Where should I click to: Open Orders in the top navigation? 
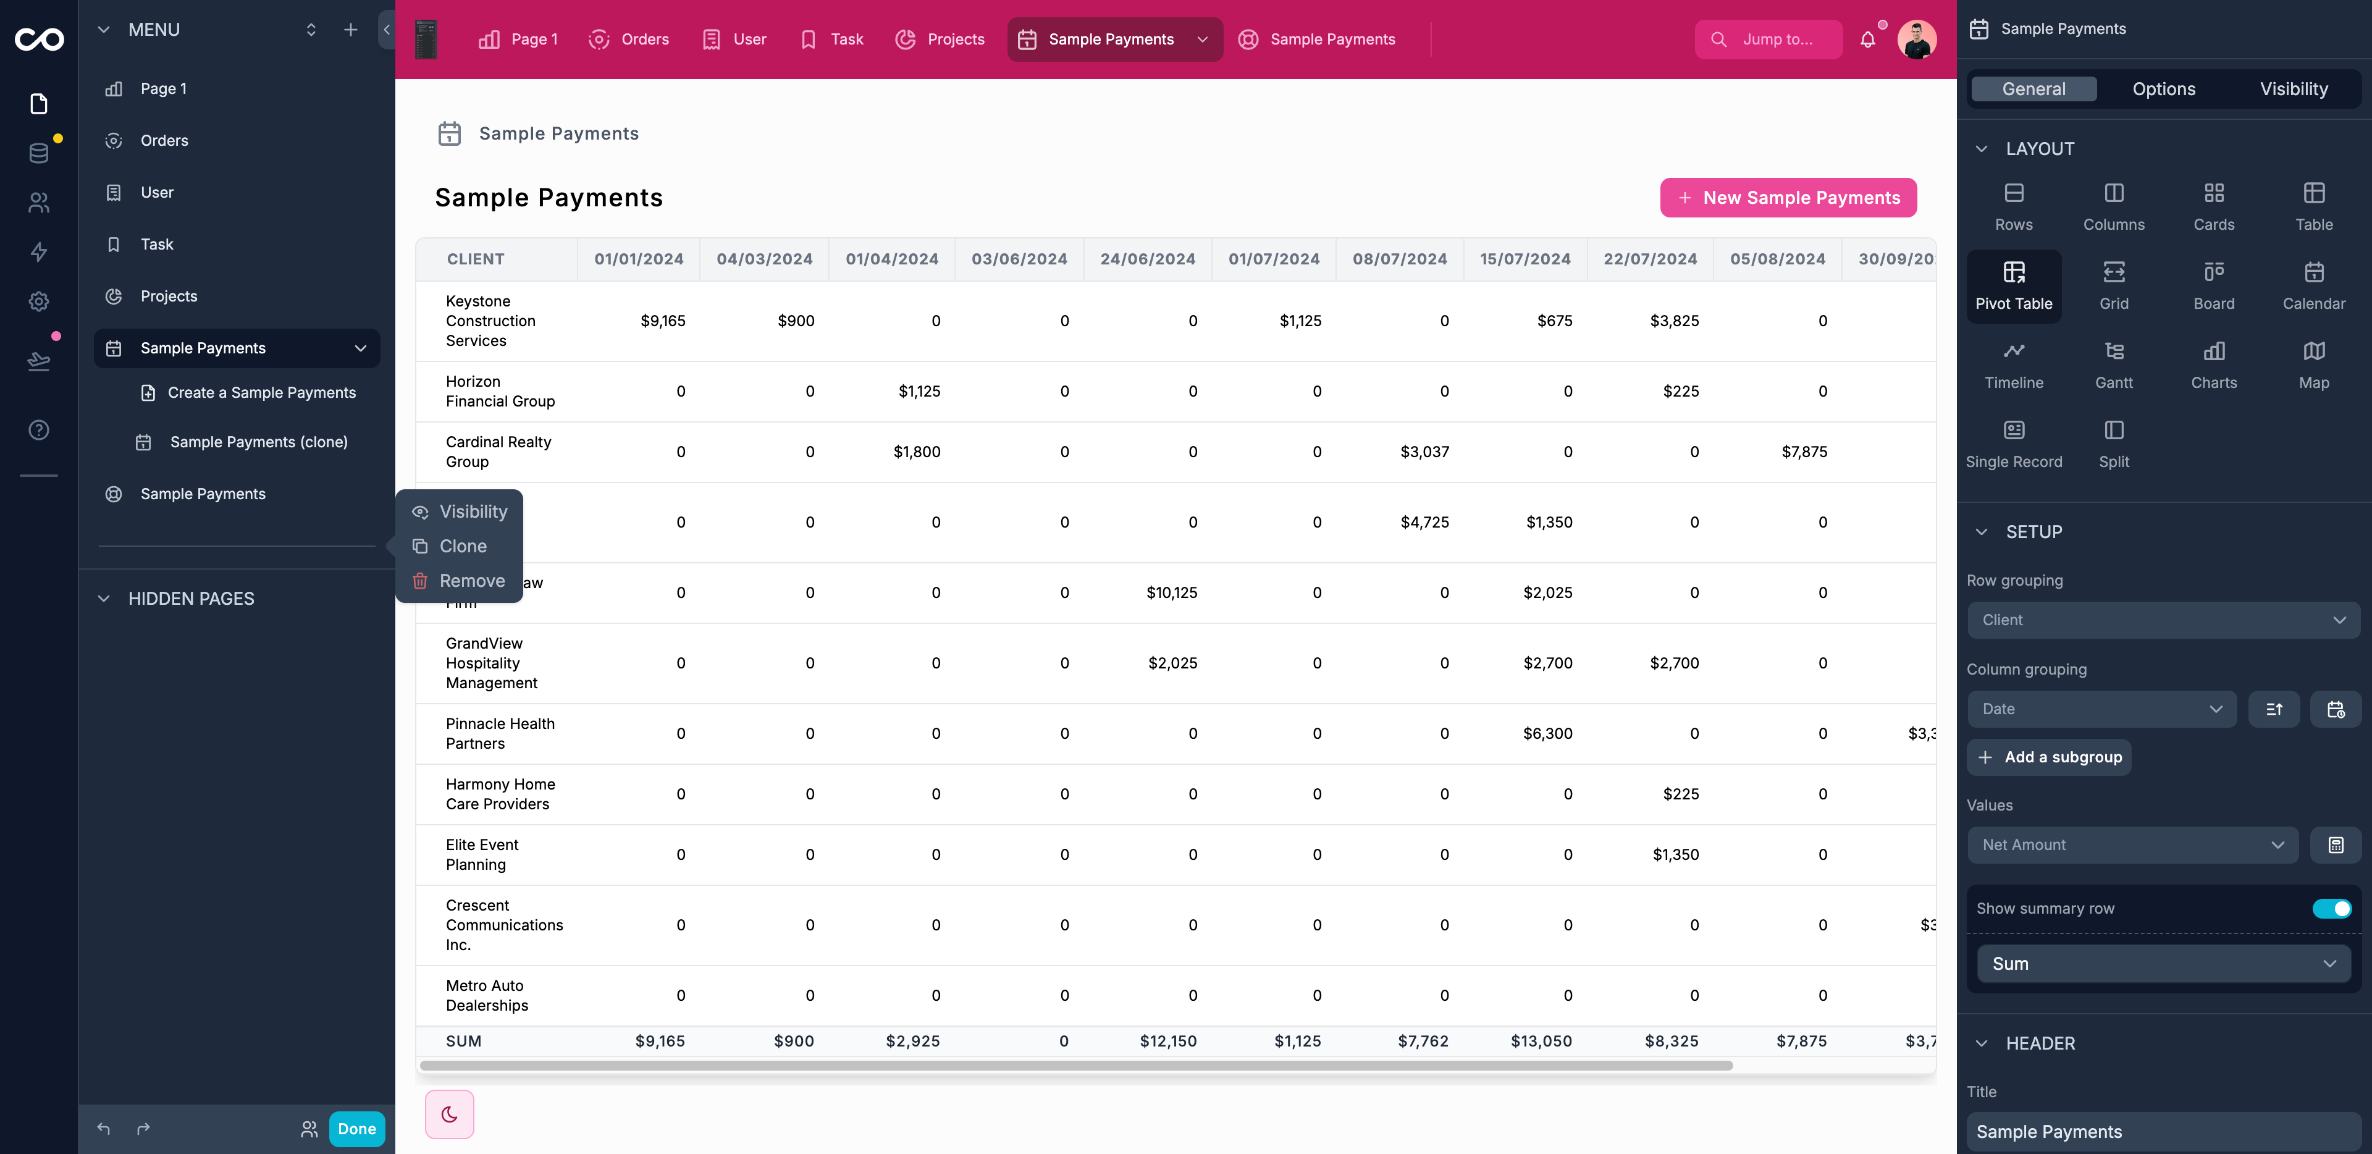pyautogui.click(x=629, y=40)
